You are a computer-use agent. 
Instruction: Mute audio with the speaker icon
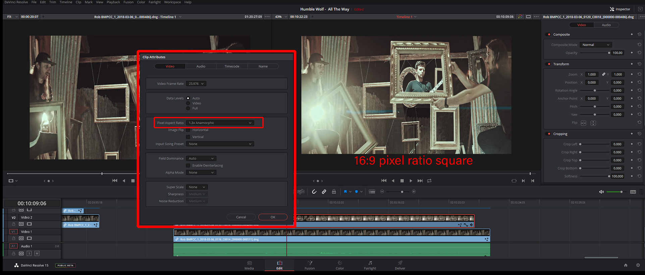601,192
